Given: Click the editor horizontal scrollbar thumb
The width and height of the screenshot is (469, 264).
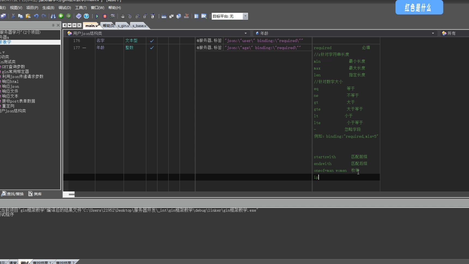Looking at the screenshot, I should (71, 194).
